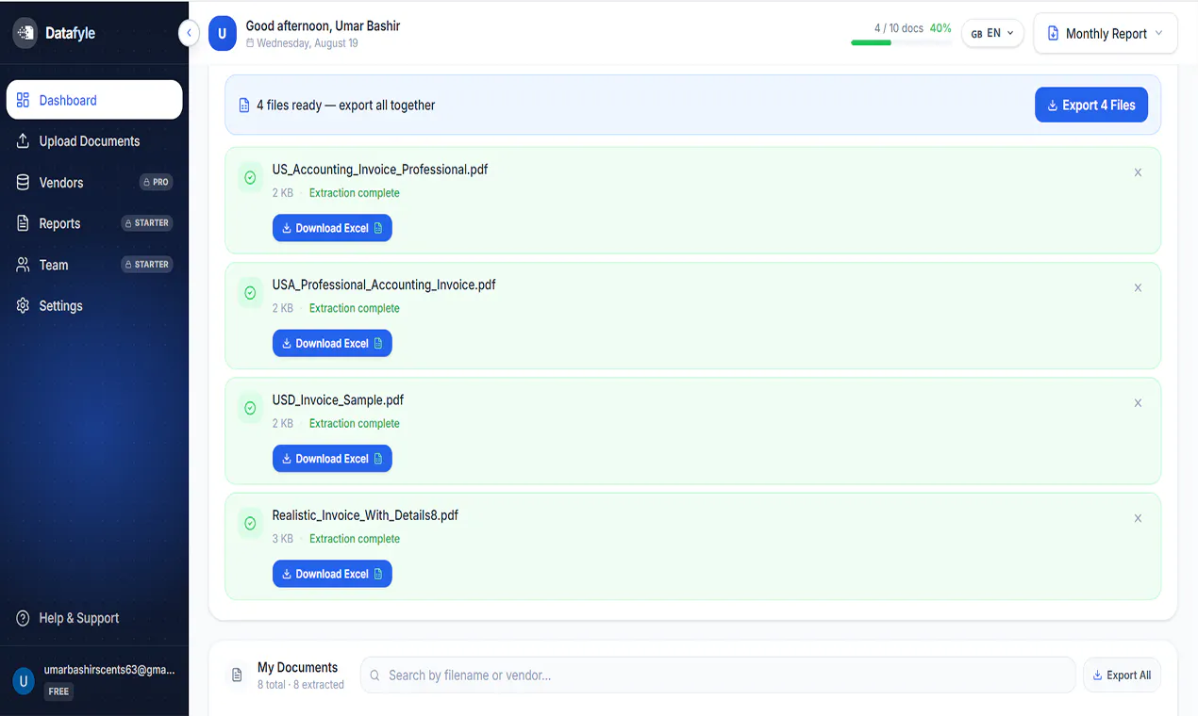Click the green check for USA_Professional_Accounting_Invoice.pdf
Viewport: 1198px width, 716px height.
point(250,293)
